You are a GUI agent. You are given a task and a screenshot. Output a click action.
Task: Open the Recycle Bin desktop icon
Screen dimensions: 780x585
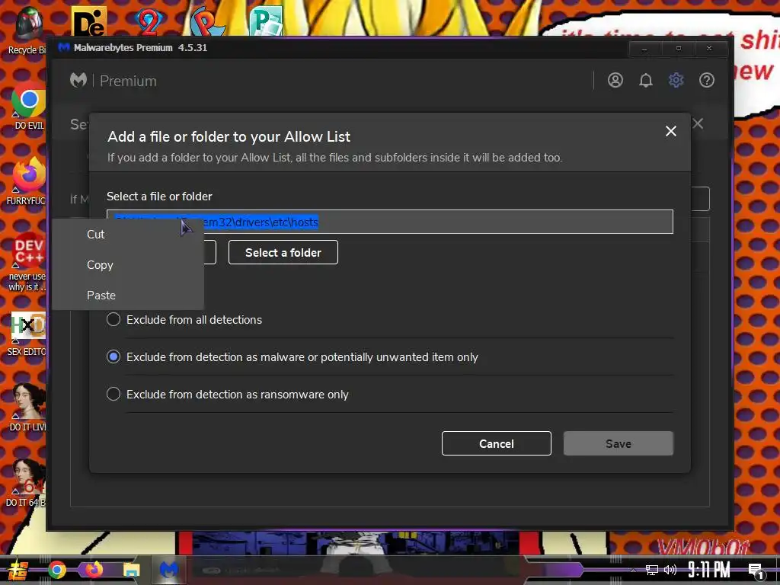coord(28,30)
